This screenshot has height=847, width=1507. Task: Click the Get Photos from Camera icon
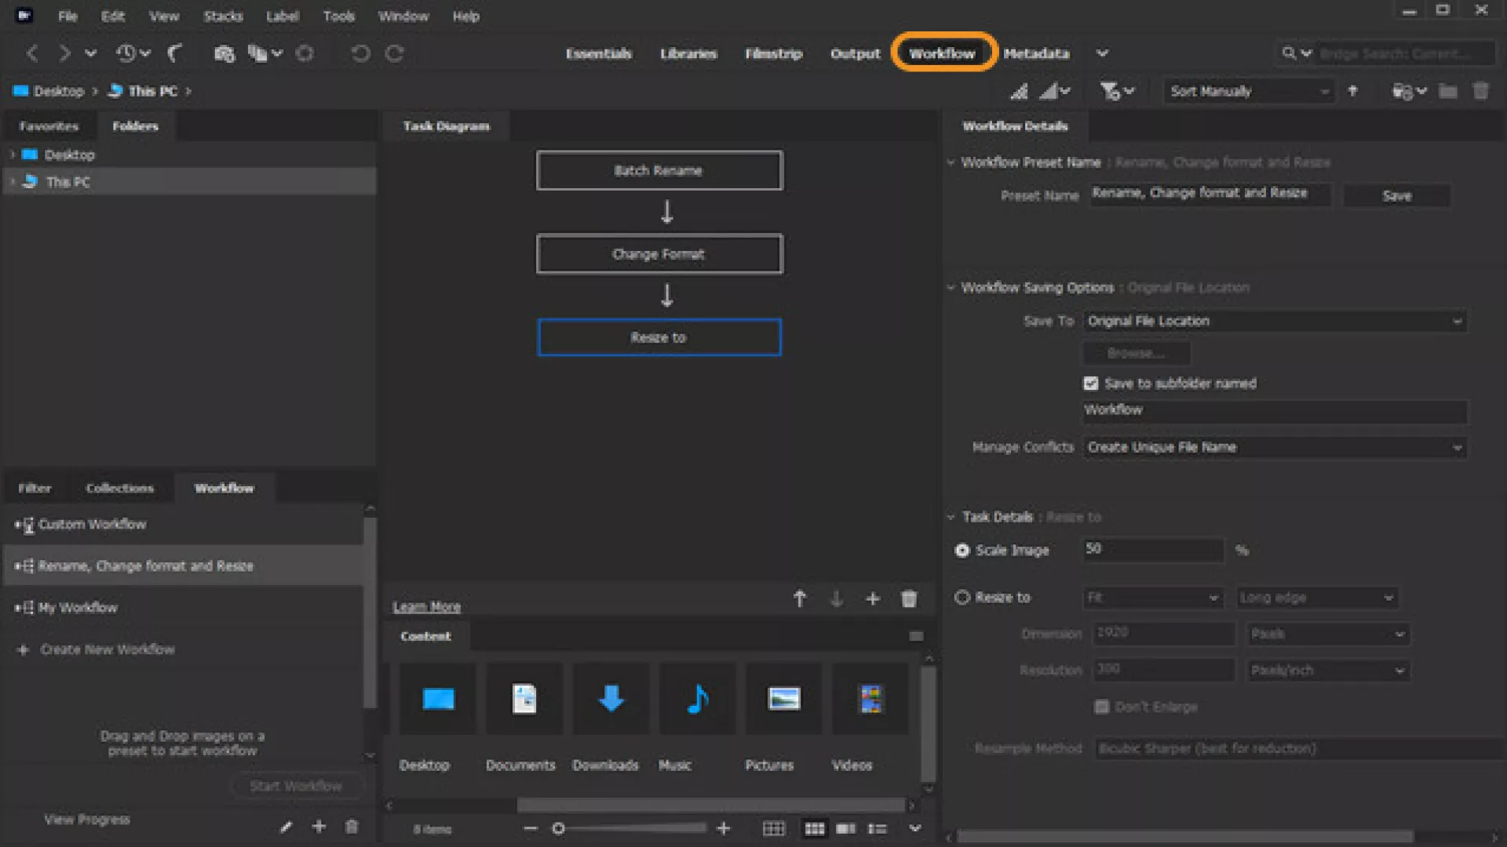(224, 53)
